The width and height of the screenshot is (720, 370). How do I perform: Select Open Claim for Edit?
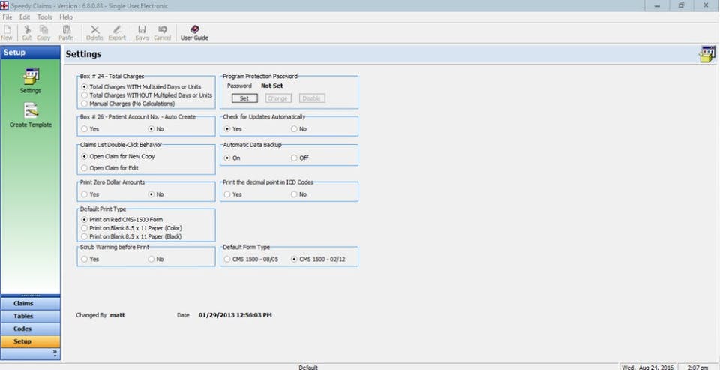84,168
